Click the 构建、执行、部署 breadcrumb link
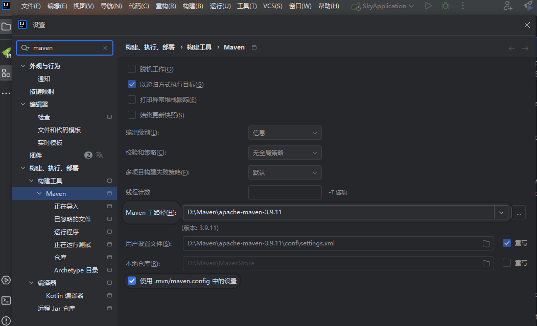This screenshot has width=537, height=326. (x=150, y=47)
